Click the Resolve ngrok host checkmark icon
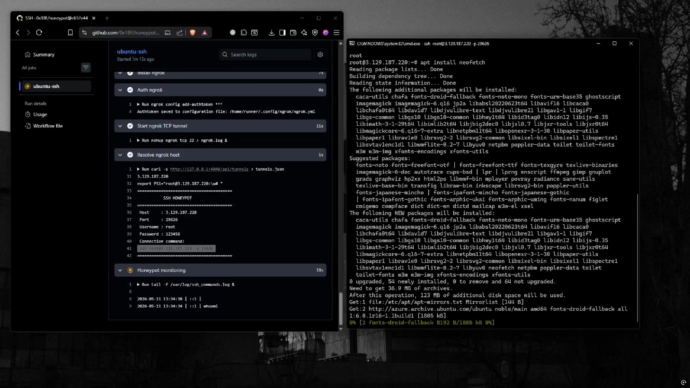 point(130,155)
